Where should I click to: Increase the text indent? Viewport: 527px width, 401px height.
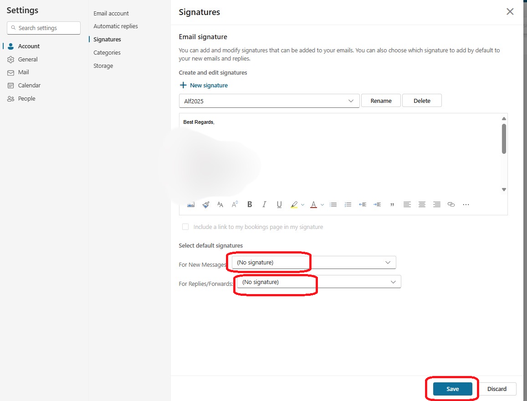coord(377,204)
